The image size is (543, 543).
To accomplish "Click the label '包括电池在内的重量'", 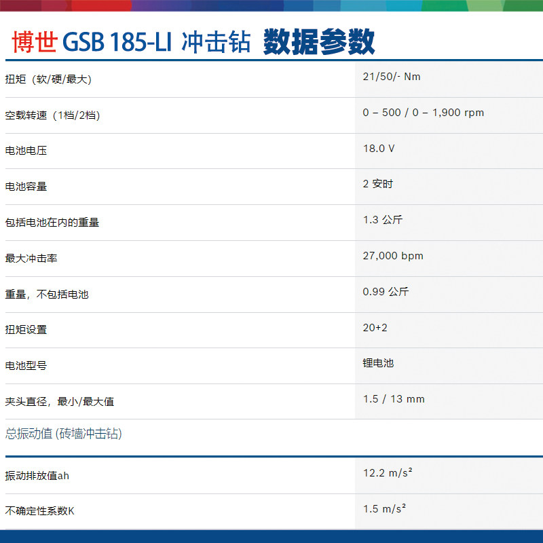I will tap(52, 223).
